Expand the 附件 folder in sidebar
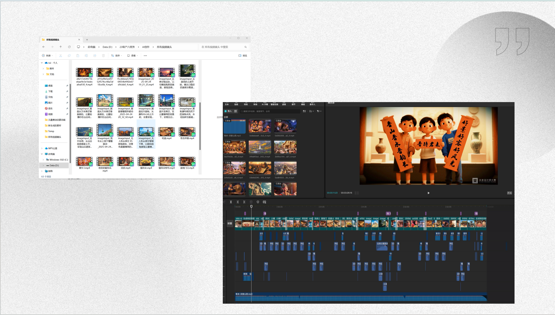This screenshot has width=555, height=315. point(43,69)
